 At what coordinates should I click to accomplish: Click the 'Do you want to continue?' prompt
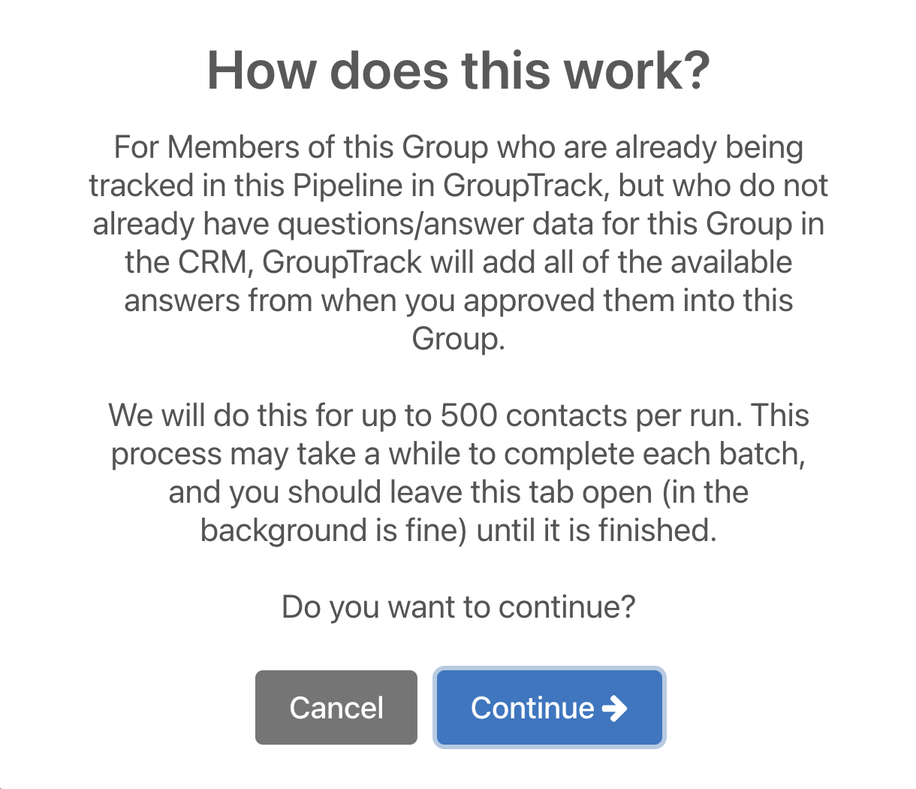click(x=458, y=606)
